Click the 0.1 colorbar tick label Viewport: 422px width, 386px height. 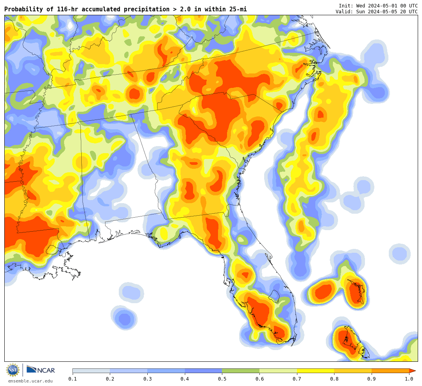tap(72, 379)
